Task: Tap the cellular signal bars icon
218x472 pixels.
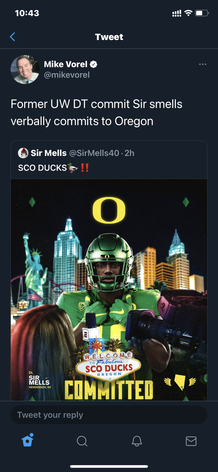Action: click(177, 13)
